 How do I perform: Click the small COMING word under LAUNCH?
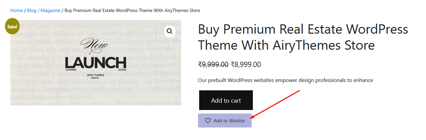click(x=71, y=70)
